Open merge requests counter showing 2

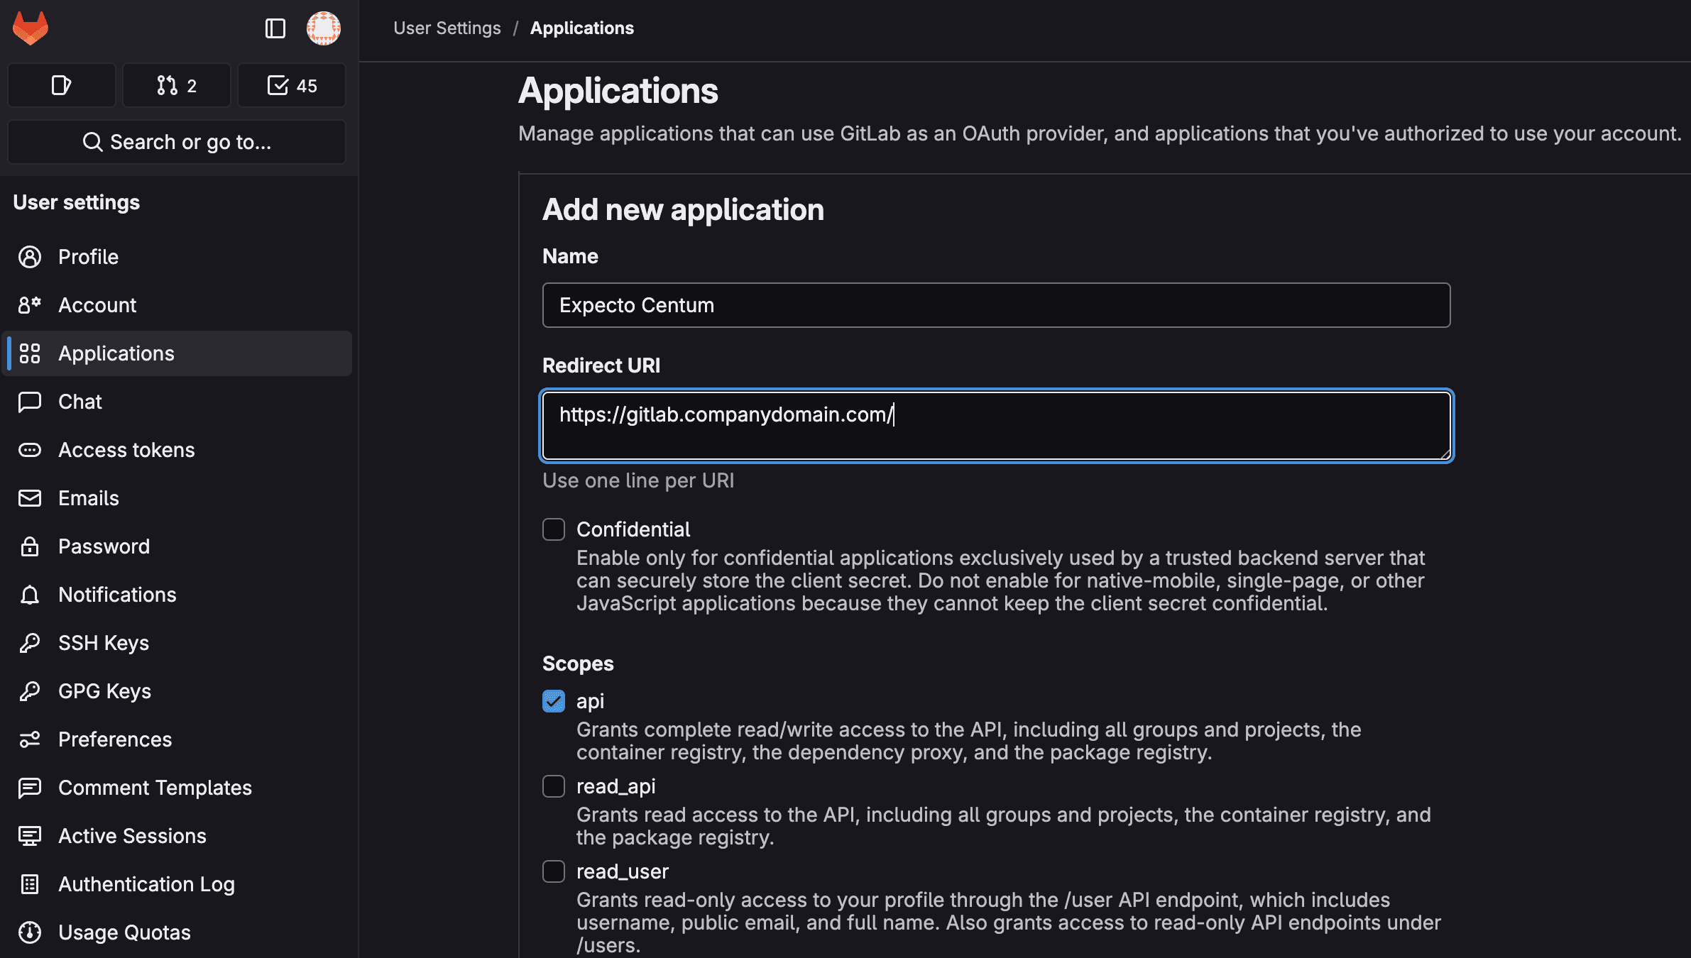177,85
